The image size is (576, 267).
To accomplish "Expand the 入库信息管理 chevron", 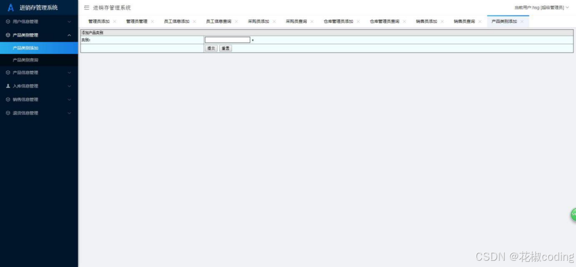I will [x=69, y=86].
